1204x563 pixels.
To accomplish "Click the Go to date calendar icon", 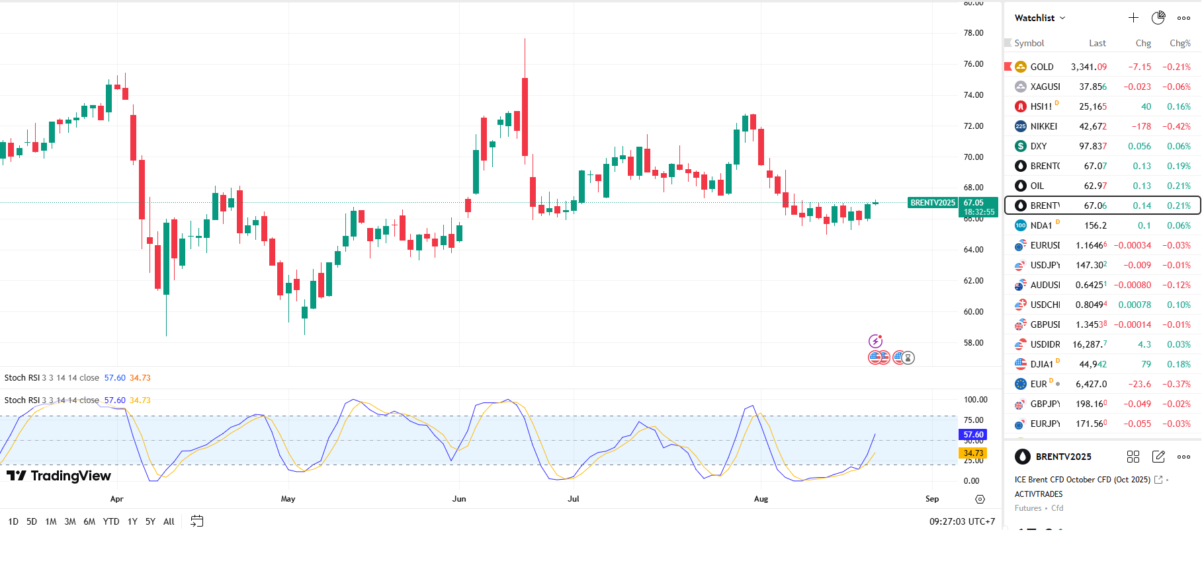I will pyautogui.click(x=196, y=521).
